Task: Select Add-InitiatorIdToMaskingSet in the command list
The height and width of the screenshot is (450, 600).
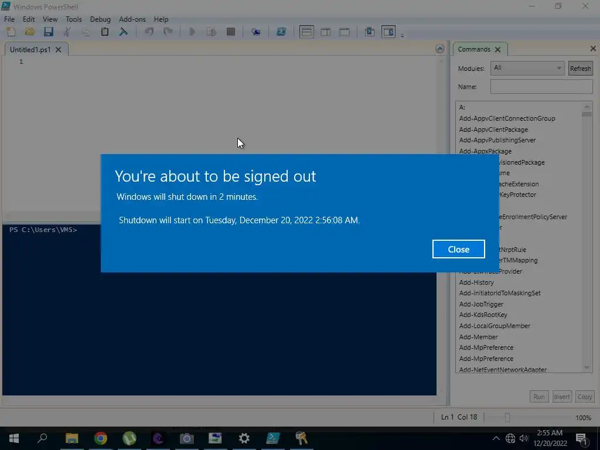Action: [x=500, y=293]
